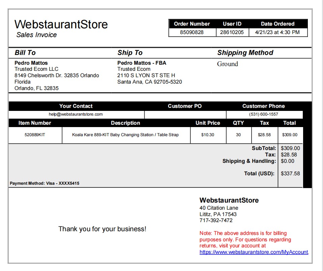Click the Payment Method Visa line
Viewport: 323px width, 271px height.
pos(45,183)
